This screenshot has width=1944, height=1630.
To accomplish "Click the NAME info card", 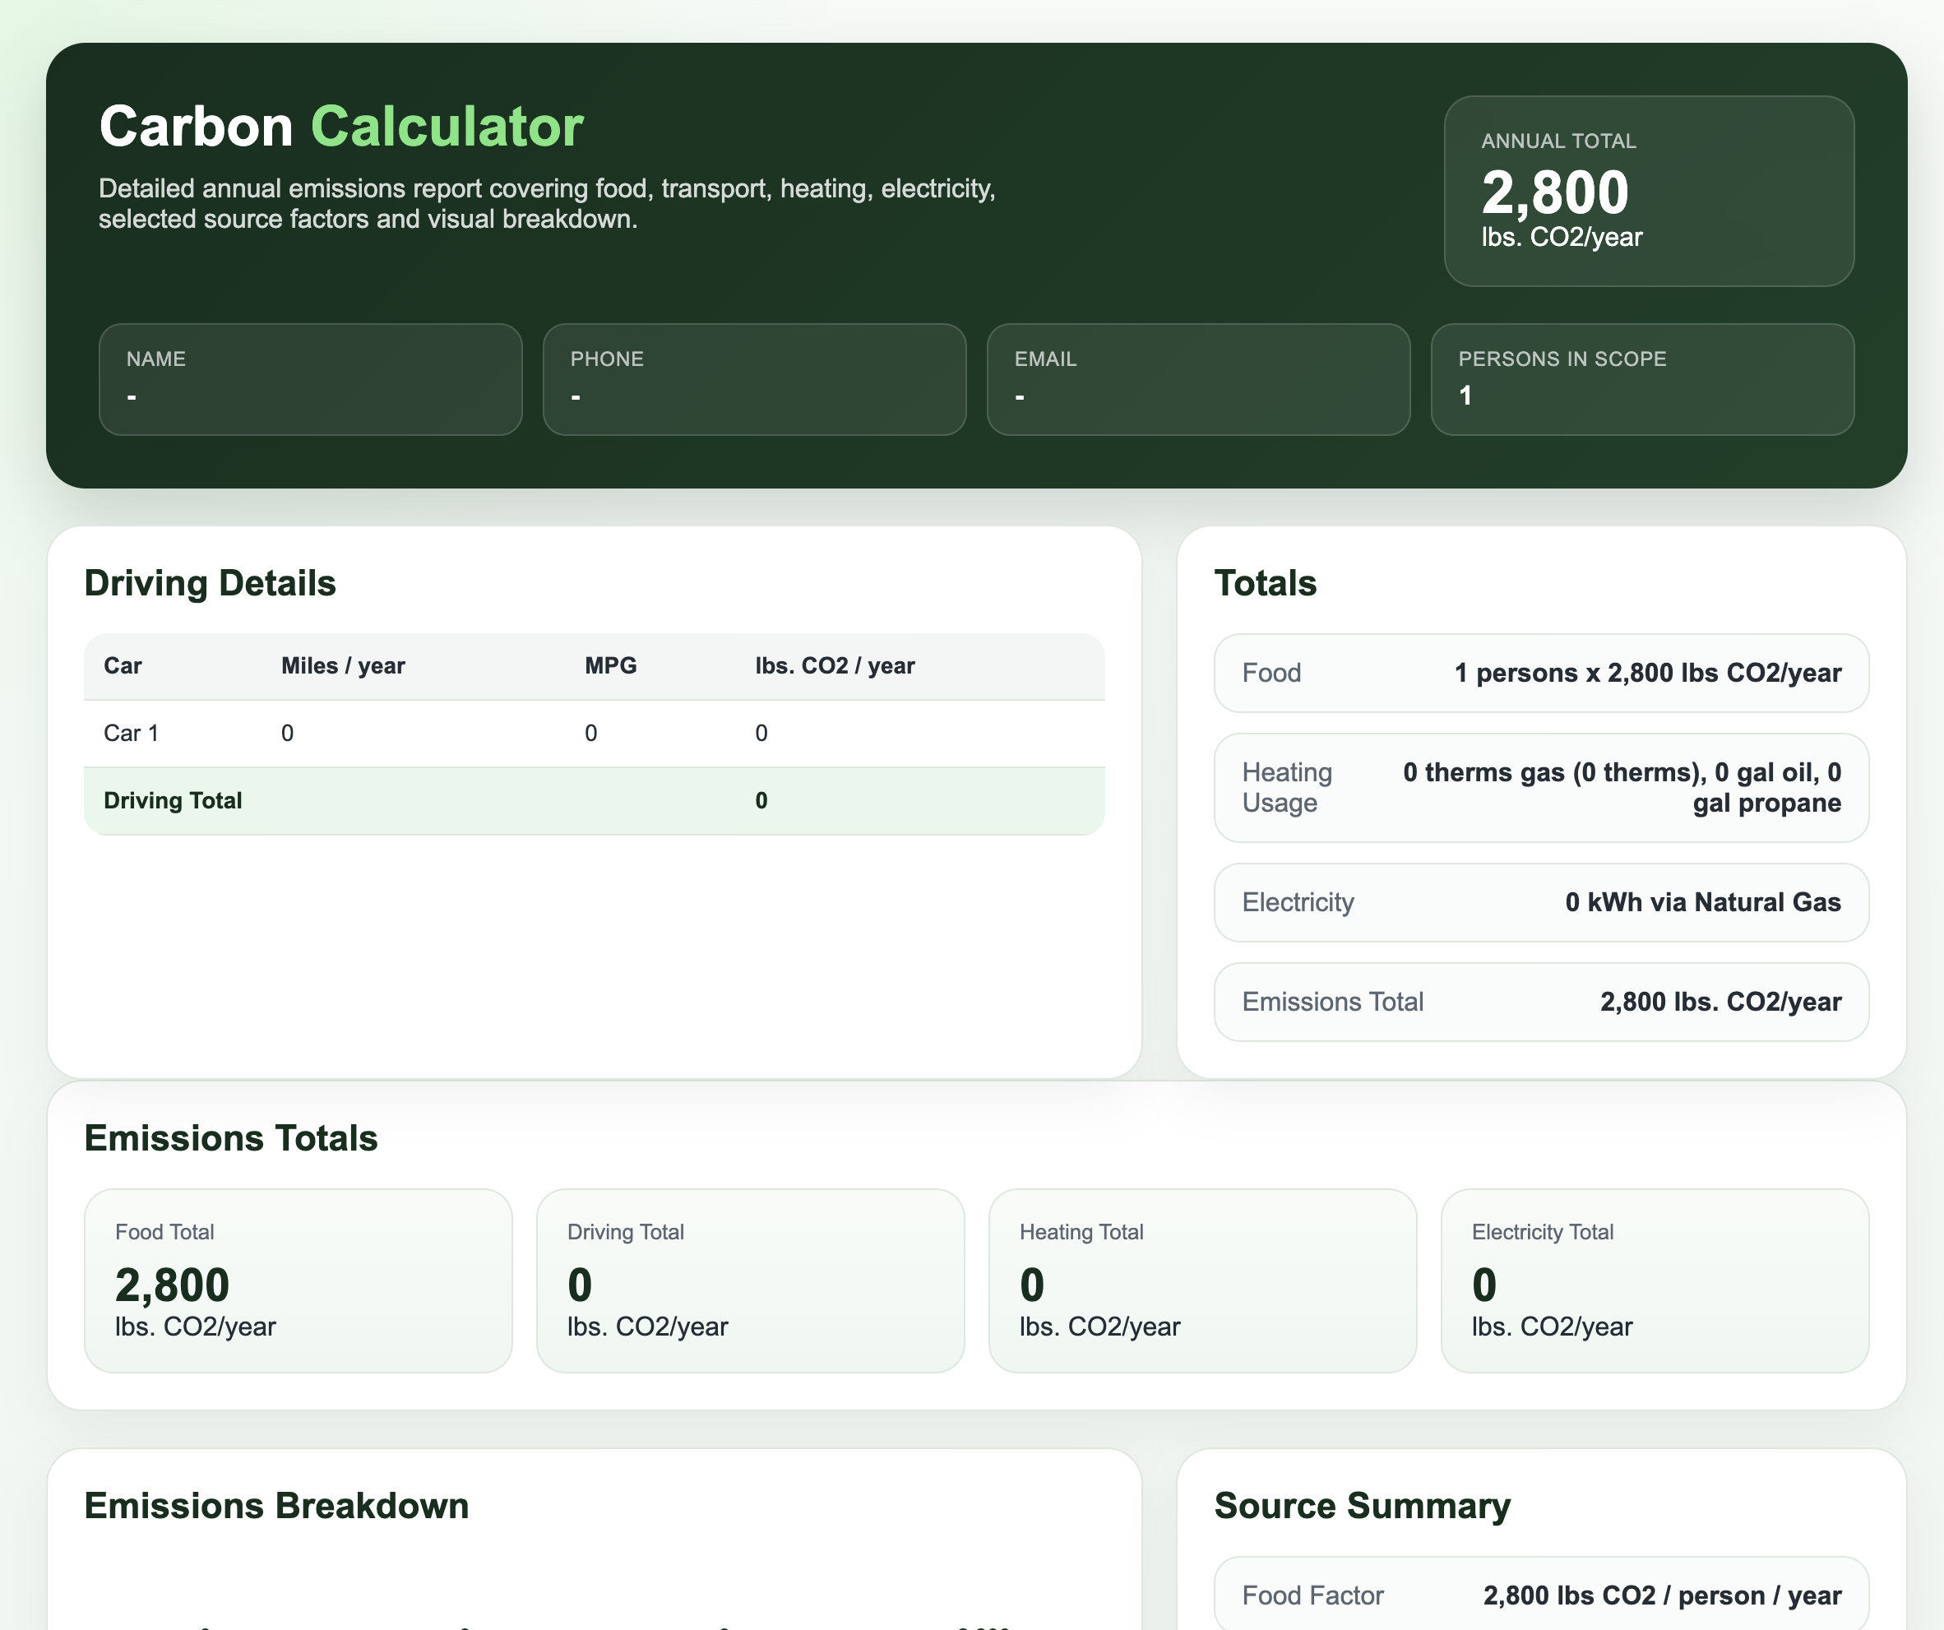I will [310, 379].
